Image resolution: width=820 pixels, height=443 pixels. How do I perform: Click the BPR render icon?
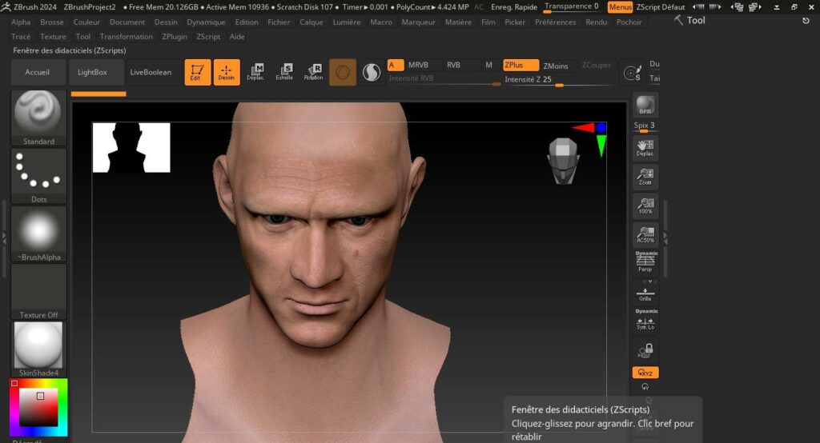pyautogui.click(x=645, y=106)
